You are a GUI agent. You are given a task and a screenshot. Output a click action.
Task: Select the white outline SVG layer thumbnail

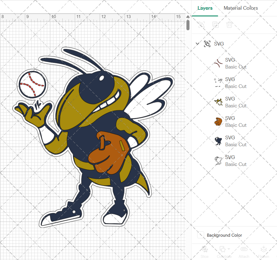218,161
